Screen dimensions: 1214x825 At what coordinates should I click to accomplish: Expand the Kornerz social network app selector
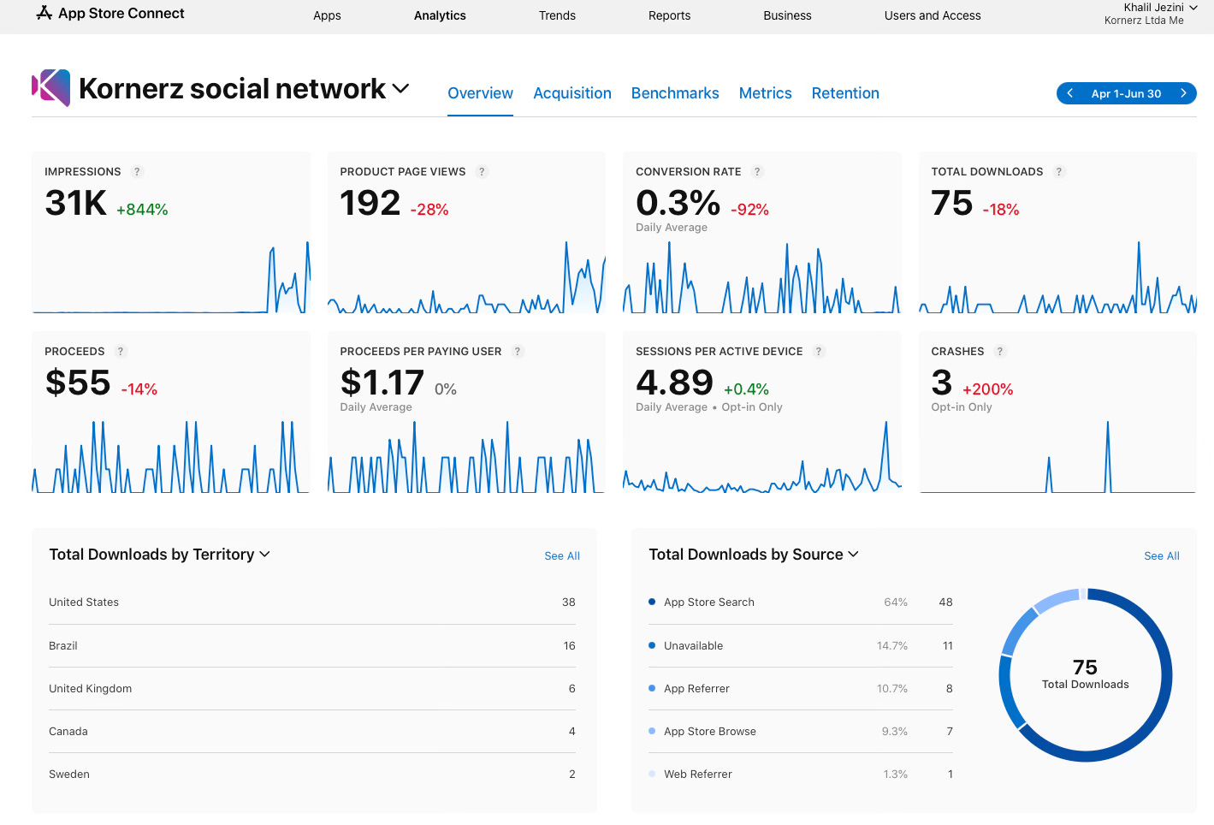click(400, 88)
